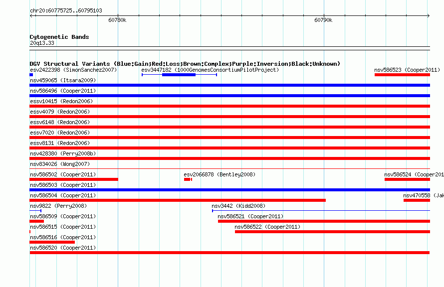Viewport: 444px width, 287px height.
Task: Click the nsv586509 (Cooper2011) label
Action: 63,216
